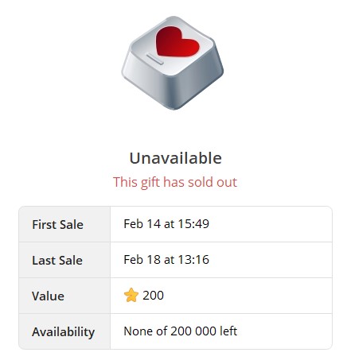Click the red heart on the keycap
This screenshot has width=347, height=360.
pos(177,42)
